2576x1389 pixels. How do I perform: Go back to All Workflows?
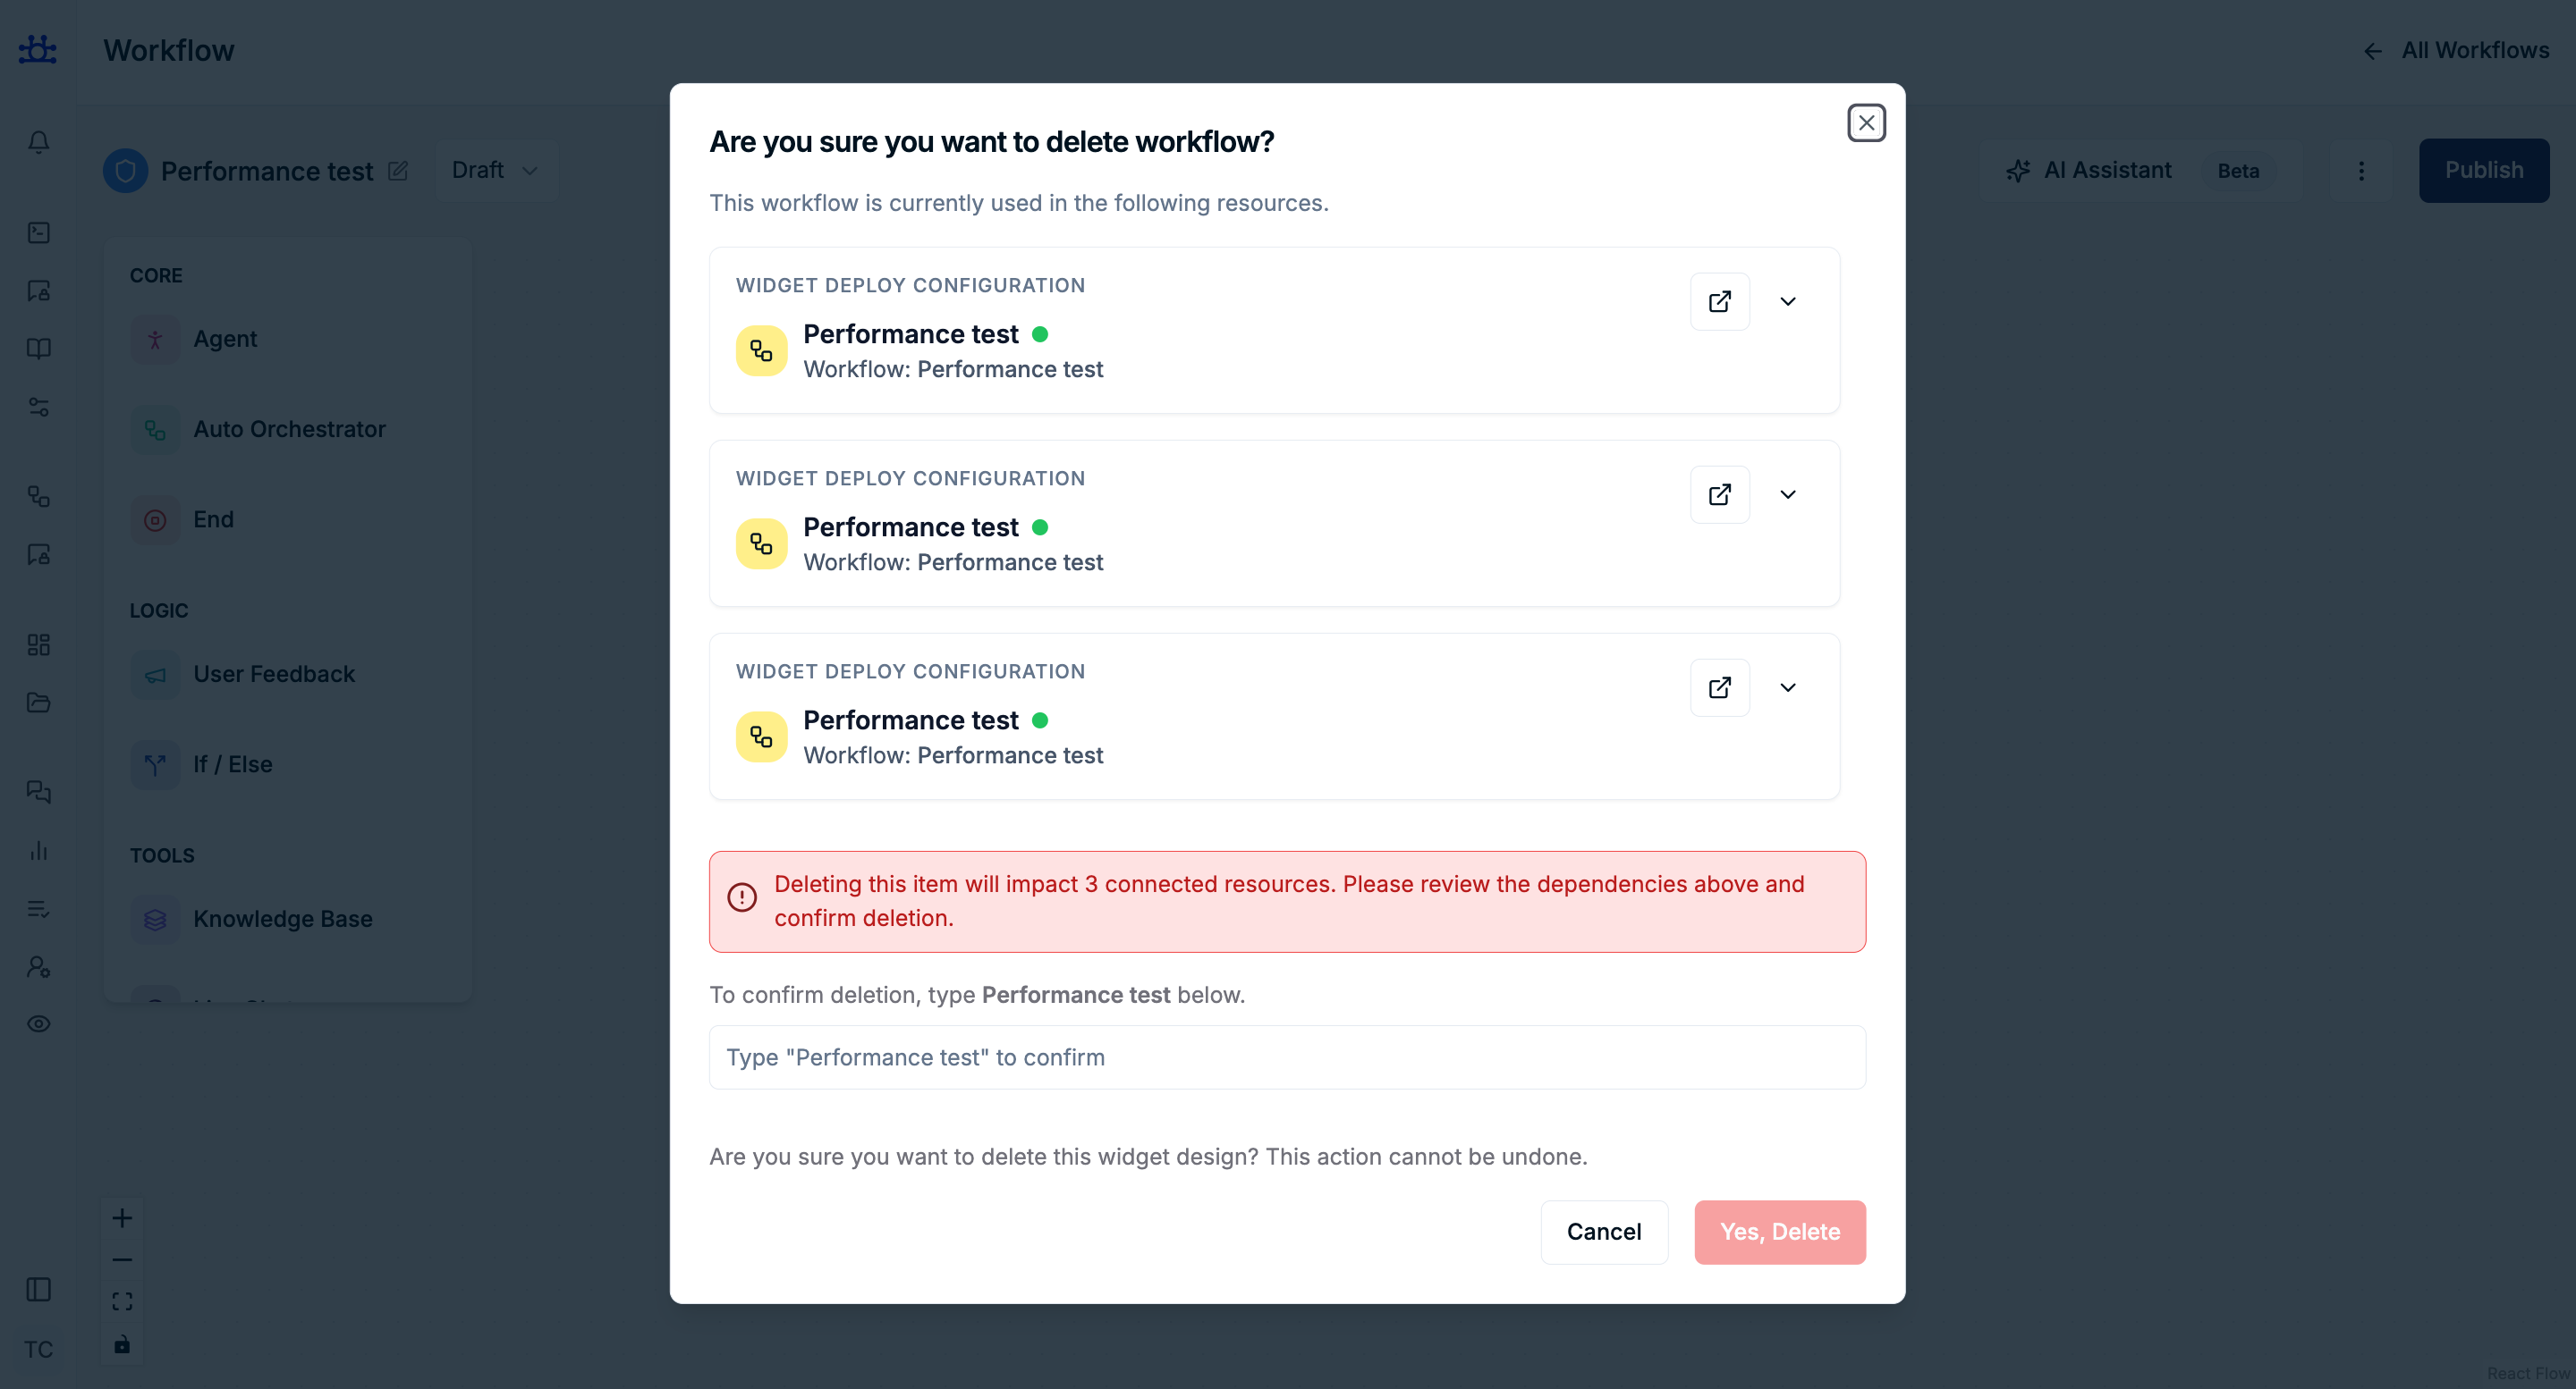(x=2456, y=50)
